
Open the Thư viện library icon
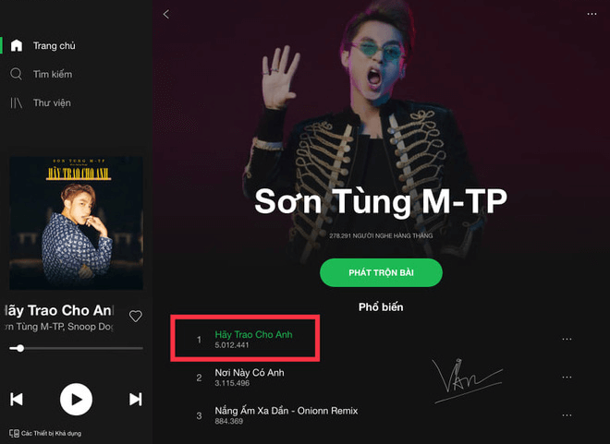[16, 103]
